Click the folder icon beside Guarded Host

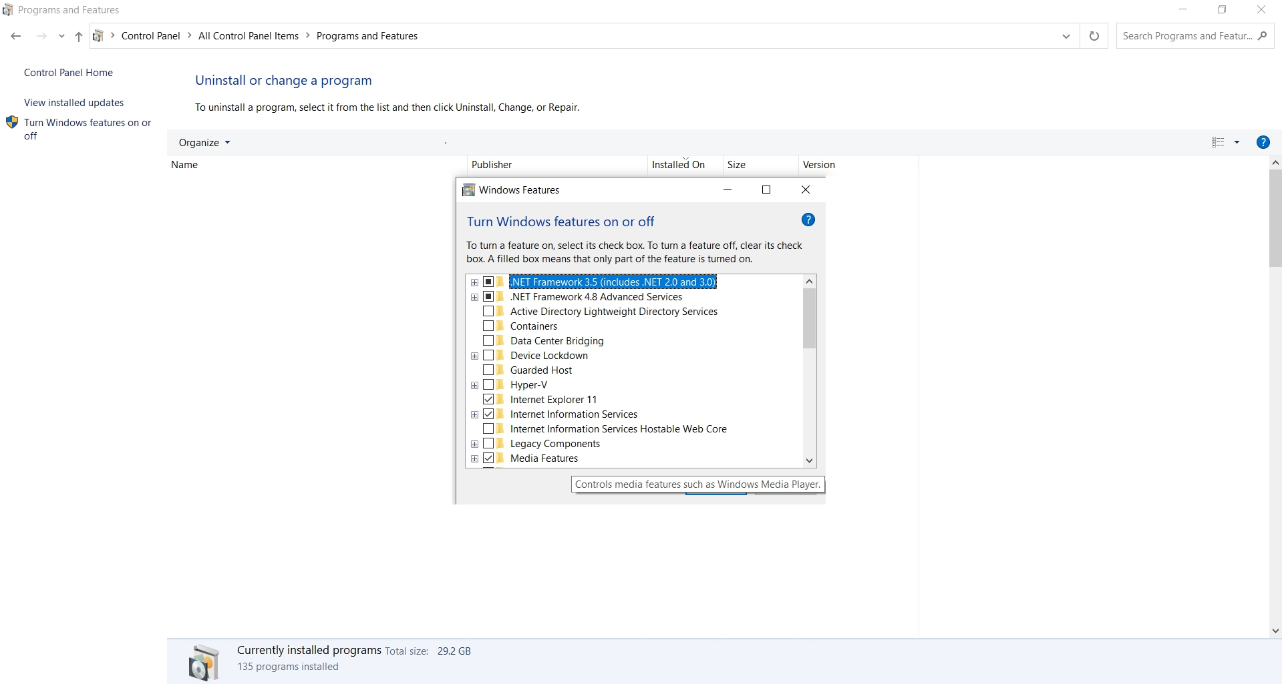[x=500, y=370]
